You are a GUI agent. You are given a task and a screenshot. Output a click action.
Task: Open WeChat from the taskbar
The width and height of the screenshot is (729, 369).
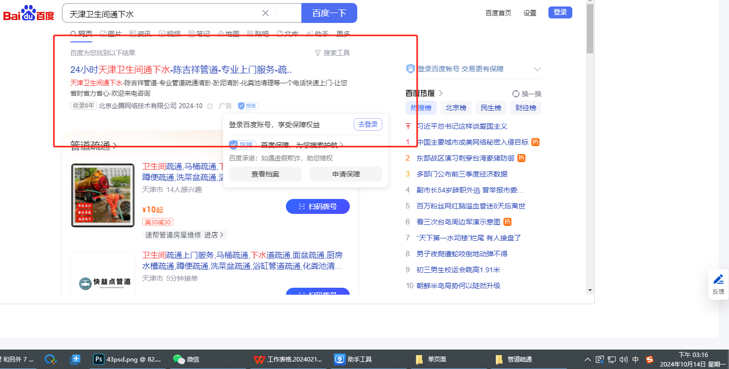[178, 359]
